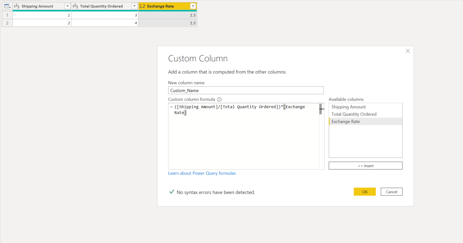Click inside the custom column formula editor
This screenshot has height=243, width=463.
244,136
